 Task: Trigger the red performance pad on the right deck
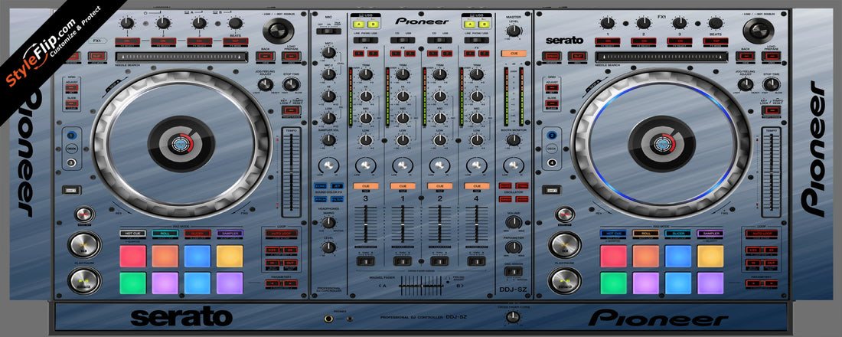click(613, 257)
